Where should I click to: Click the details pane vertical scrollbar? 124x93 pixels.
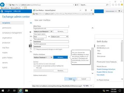122,52
